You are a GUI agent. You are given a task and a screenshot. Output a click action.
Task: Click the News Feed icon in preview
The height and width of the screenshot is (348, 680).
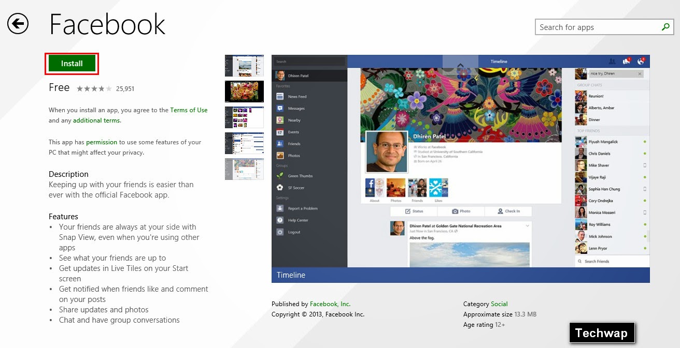pos(280,97)
